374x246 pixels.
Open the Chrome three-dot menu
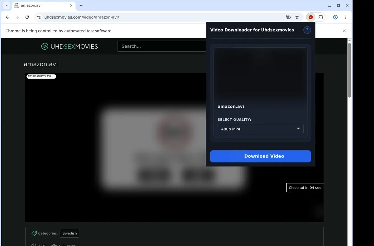[345, 17]
